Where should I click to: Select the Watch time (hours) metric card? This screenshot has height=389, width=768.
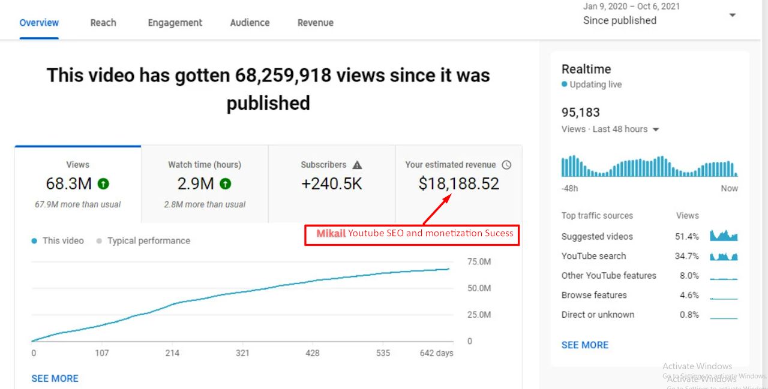(205, 184)
